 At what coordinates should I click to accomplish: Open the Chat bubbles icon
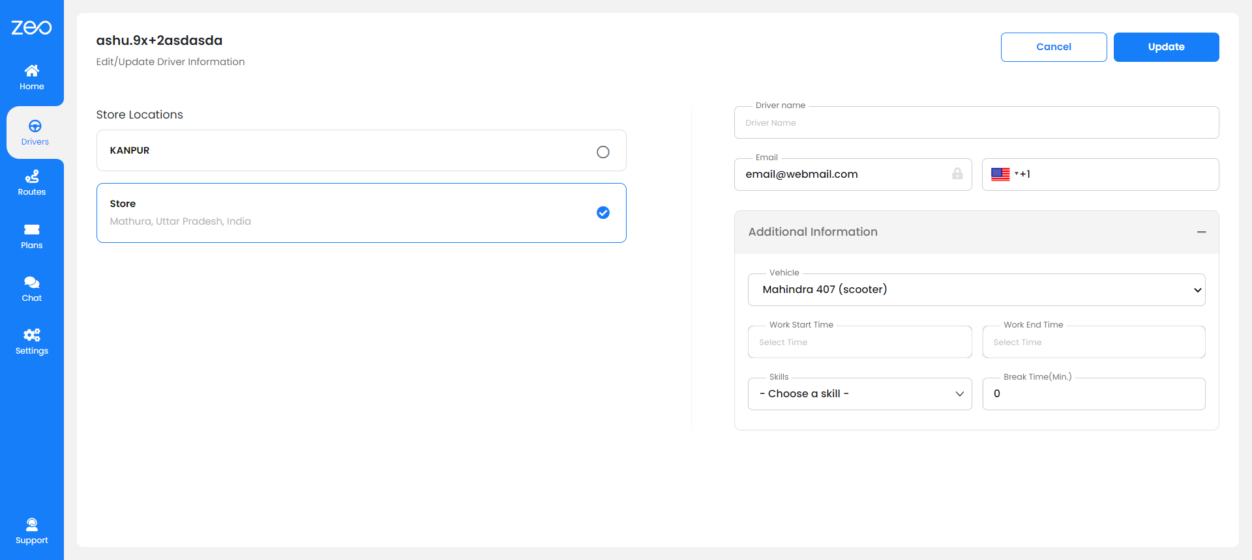[x=31, y=283]
